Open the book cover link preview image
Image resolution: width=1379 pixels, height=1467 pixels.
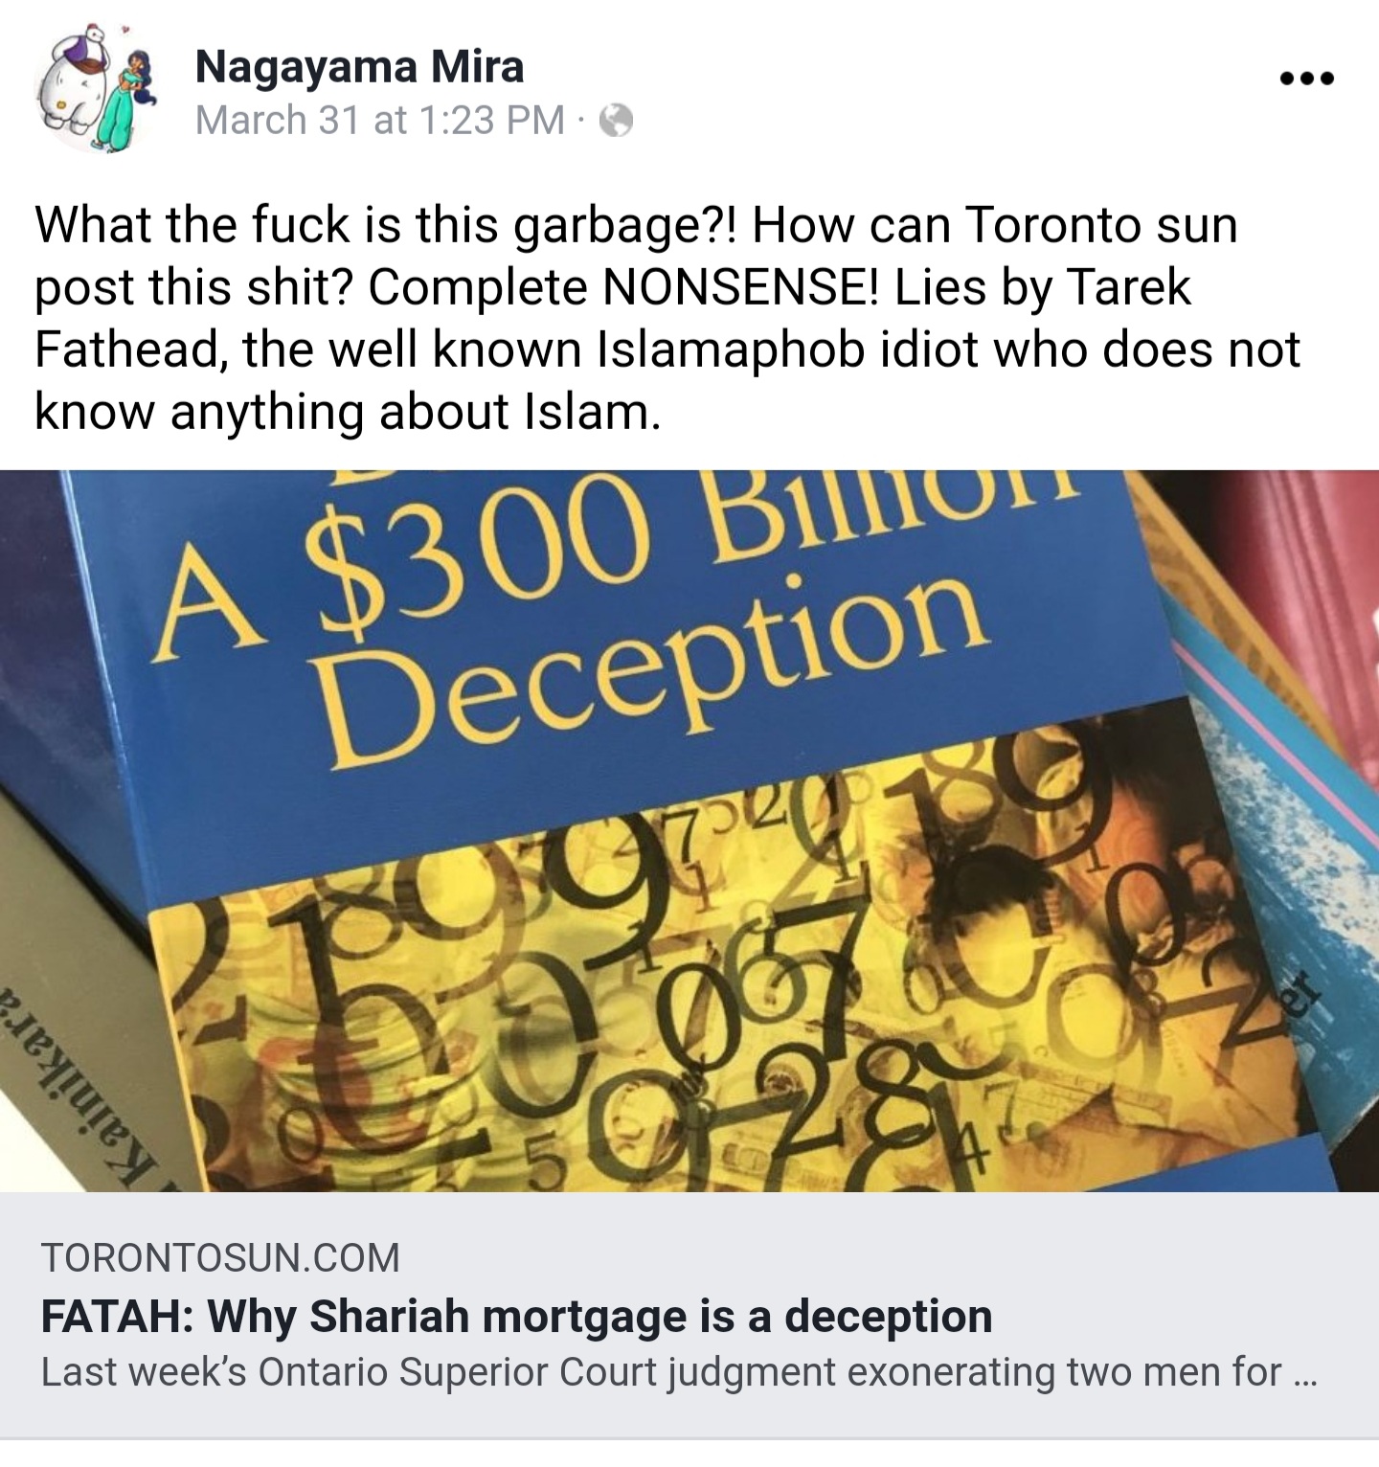pos(689,831)
